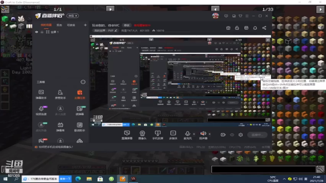Add the 直播屏幕 screen capture source
The image size is (326, 183).
pos(127,135)
